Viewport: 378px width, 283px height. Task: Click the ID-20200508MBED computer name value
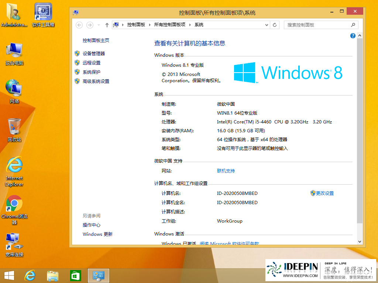pyautogui.click(x=237, y=193)
